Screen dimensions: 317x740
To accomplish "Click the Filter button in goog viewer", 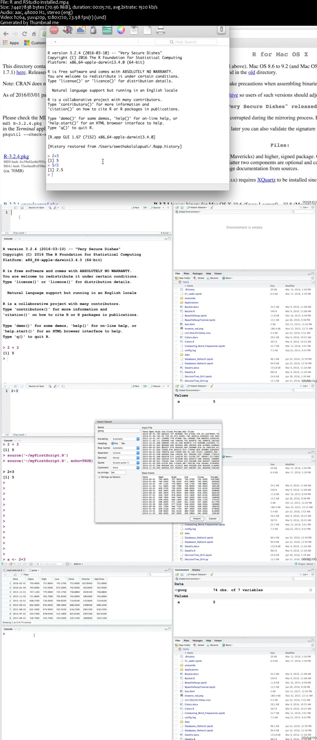I will pos(24,574).
